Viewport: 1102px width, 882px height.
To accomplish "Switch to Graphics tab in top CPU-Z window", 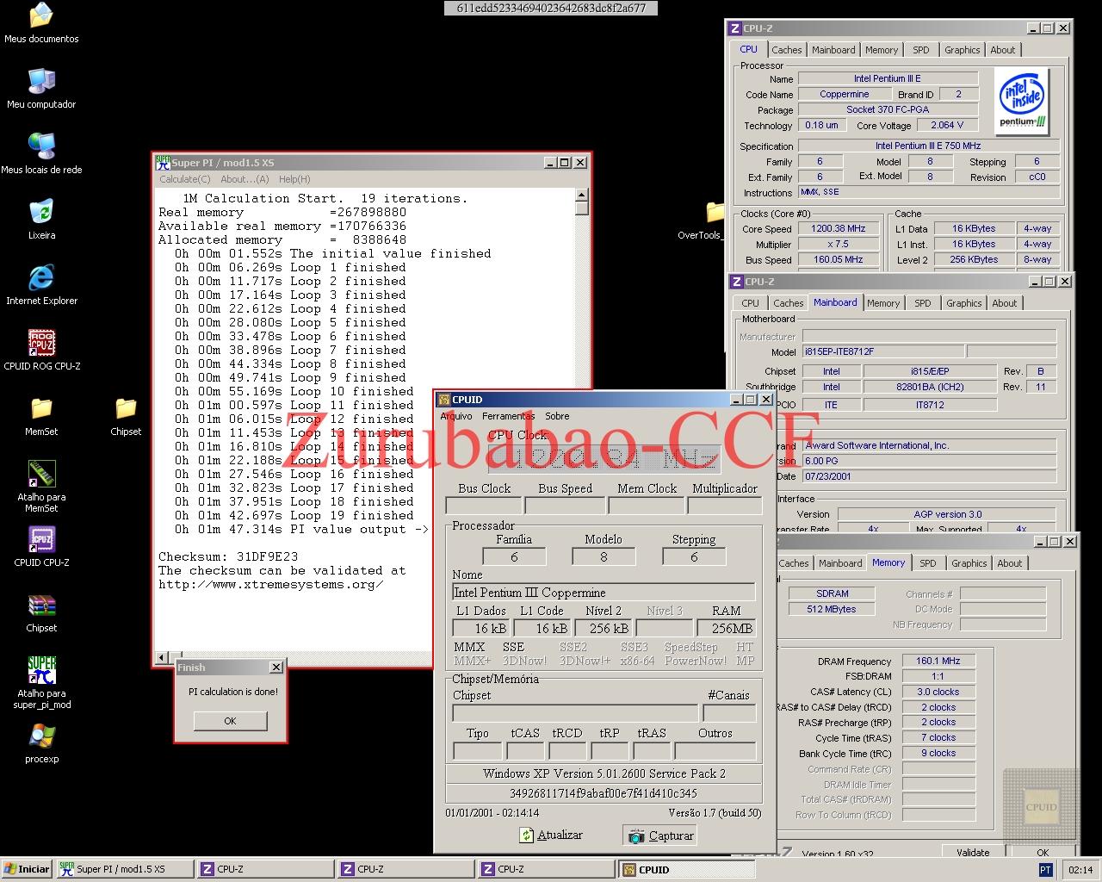I will (962, 50).
